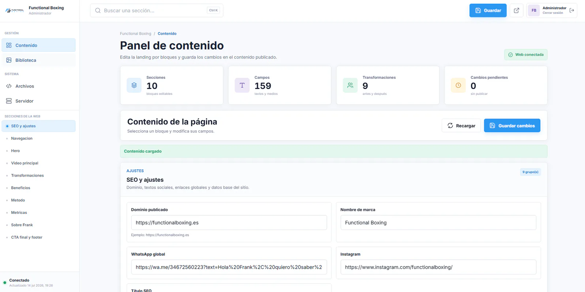Click the WhatsApp global input field
The image size is (585, 292).
pos(229,267)
